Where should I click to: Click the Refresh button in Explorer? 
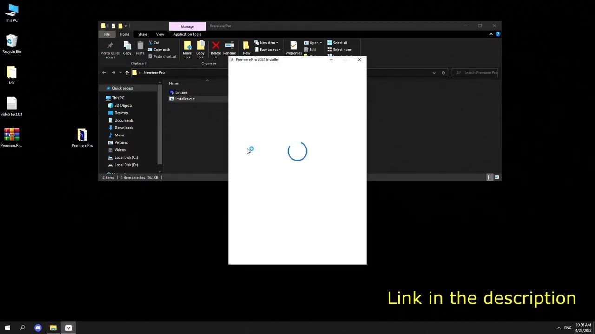click(443, 73)
